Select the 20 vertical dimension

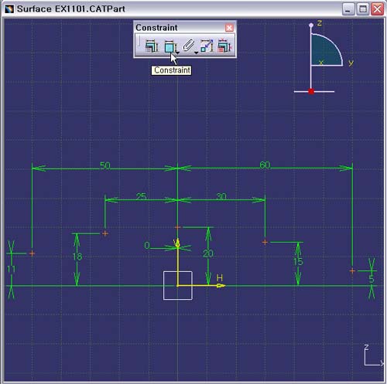click(x=208, y=254)
